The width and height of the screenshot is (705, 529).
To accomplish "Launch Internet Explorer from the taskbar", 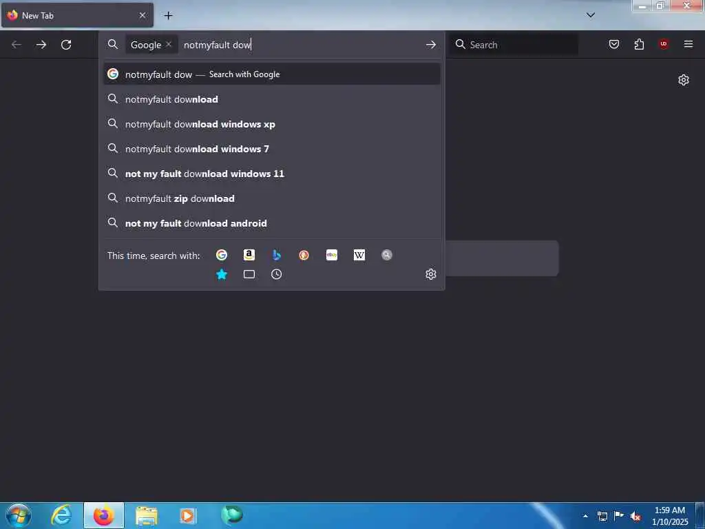I will click(x=61, y=515).
